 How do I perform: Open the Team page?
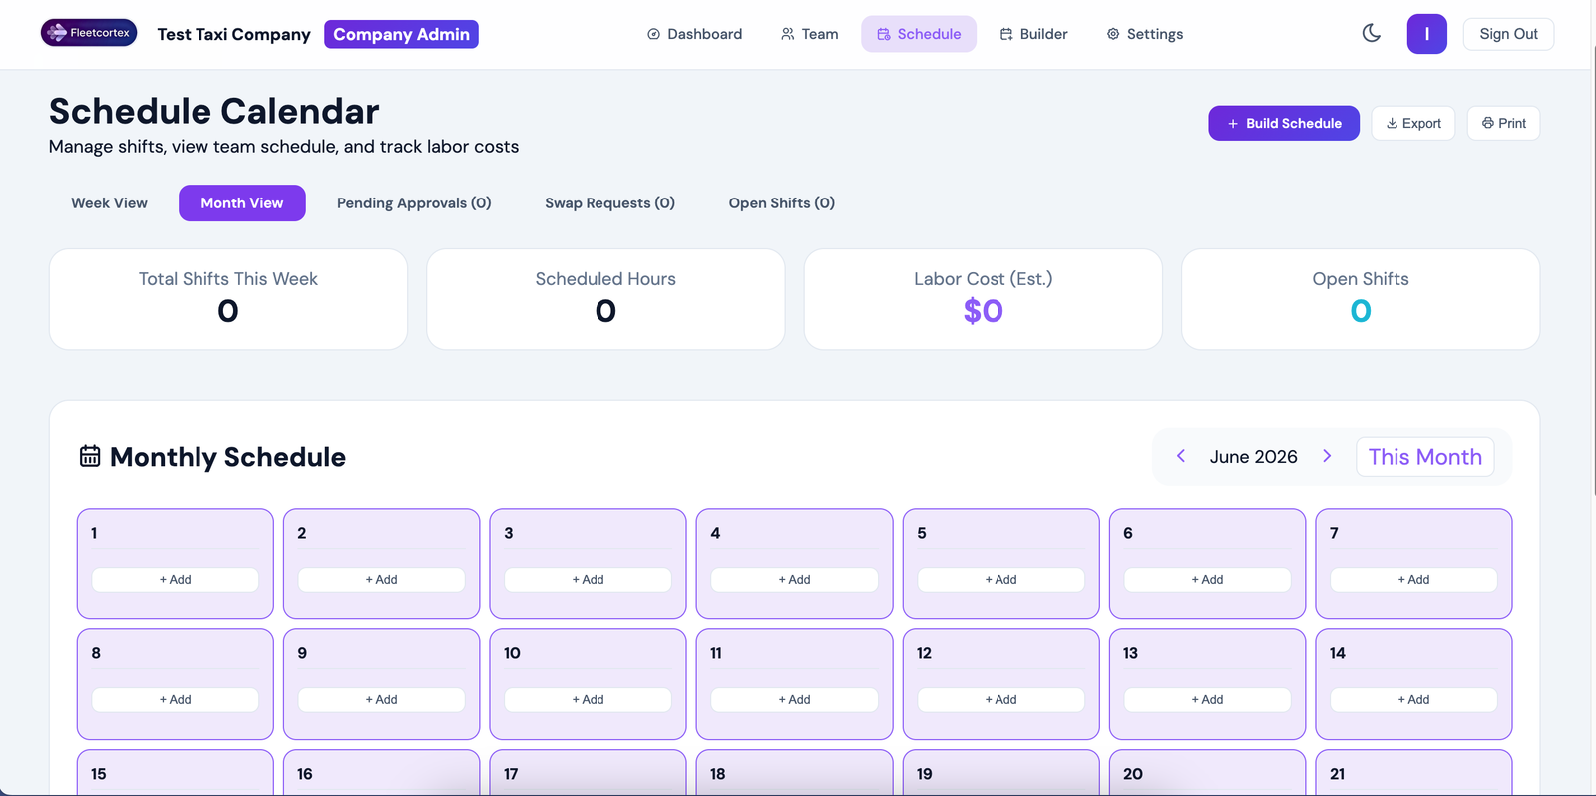click(x=809, y=34)
